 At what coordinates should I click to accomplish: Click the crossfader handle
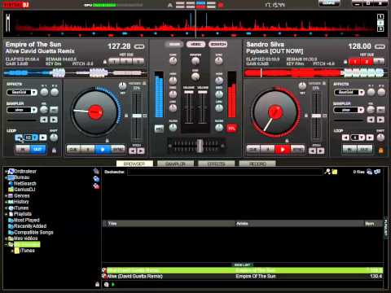tap(200, 146)
